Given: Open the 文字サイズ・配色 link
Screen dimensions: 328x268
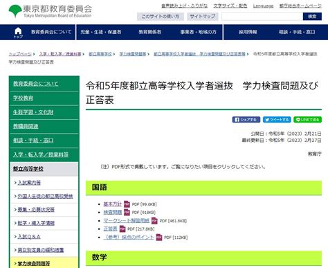Looking at the screenshot, I should pos(230,6).
